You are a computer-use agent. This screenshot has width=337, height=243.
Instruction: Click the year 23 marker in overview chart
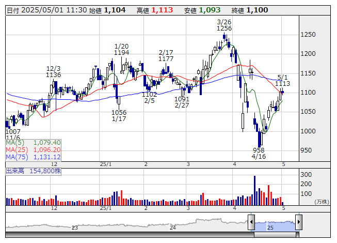click(75, 227)
